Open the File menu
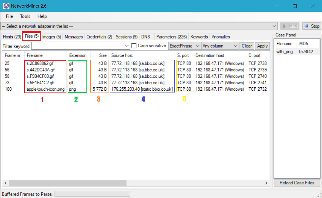 coord(9,16)
